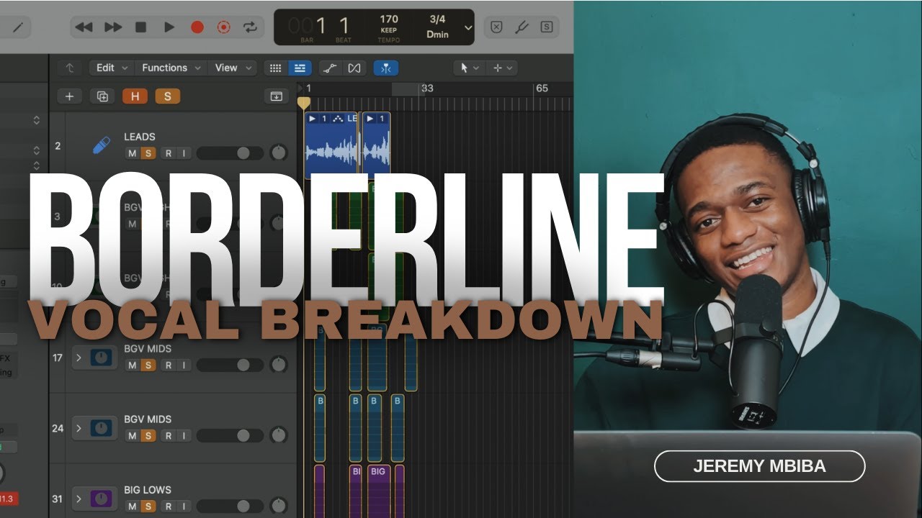Click the Rewind transport button

tap(84, 27)
